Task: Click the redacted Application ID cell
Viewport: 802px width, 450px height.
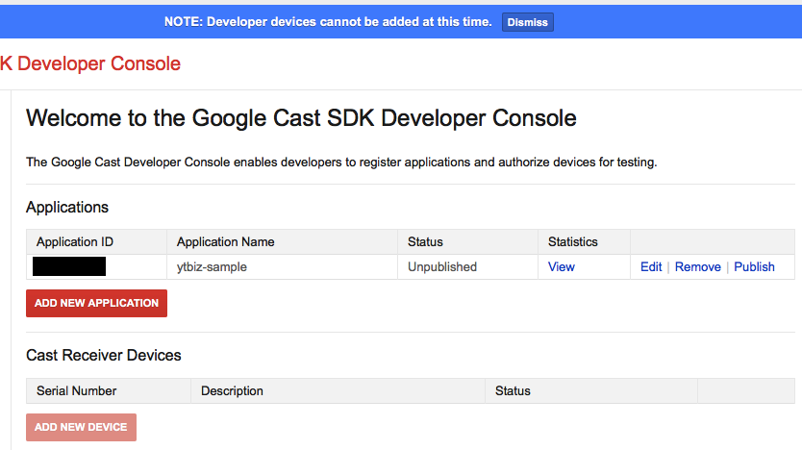Action: tap(97, 267)
